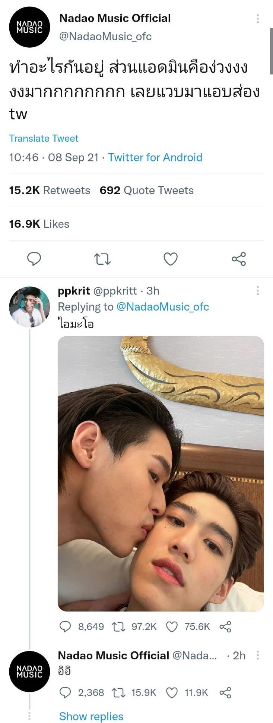Image resolution: width=273 pixels, height=723 pixels.
Task: Like ppkrit's photo reply
Action: pyautogui.click(x=172, y=626)
